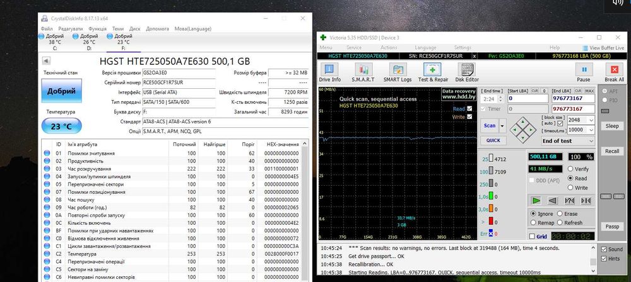Screen dimensions: 631x282
Task: Open the S.M.A.R.T panel in Victoria
Action: 363,73
